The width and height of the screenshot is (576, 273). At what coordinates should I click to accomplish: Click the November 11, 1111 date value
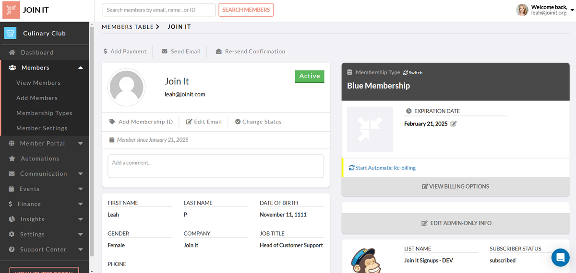[283, 215]
